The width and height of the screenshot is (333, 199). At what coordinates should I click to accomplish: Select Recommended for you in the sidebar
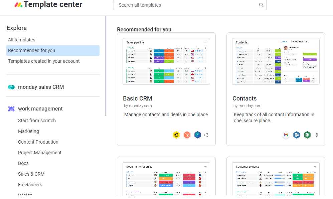pyautogui.click(x=53, y=50)
